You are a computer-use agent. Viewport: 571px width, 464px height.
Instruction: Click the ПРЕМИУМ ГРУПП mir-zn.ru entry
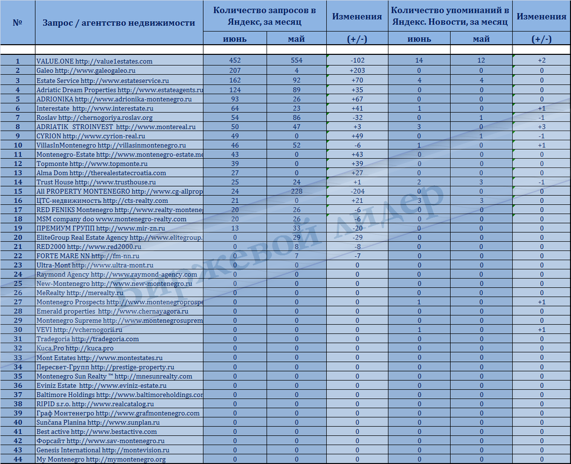(120, 228)
